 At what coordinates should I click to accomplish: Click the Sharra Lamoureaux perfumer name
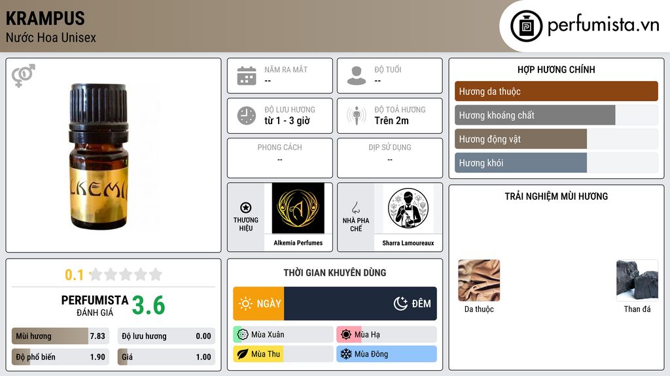(x=408, y=243)
